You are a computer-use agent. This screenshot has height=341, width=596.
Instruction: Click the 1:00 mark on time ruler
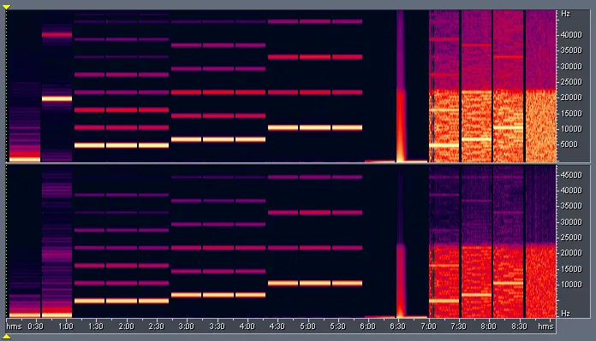65,326
